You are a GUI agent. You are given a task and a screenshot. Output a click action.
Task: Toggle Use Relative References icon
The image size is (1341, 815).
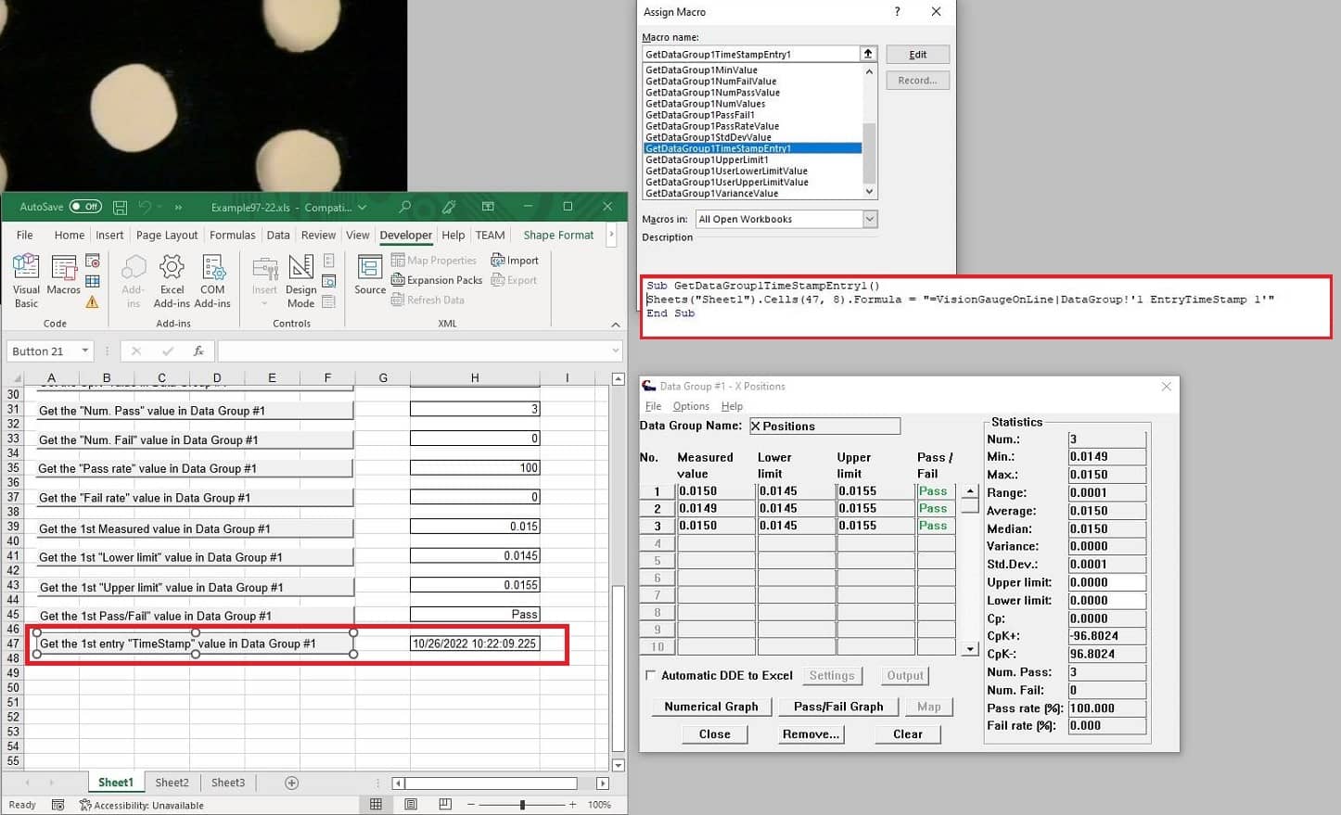pos(93,281)
